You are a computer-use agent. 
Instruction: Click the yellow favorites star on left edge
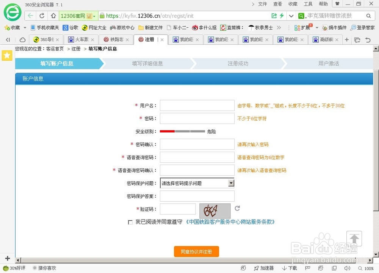(x=7, y=55)
